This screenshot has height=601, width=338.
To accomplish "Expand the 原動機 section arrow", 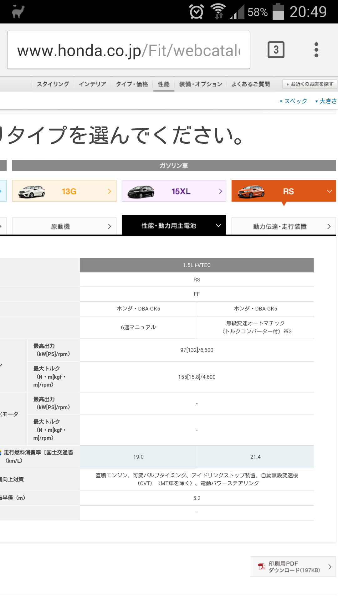I will point(109,226).
